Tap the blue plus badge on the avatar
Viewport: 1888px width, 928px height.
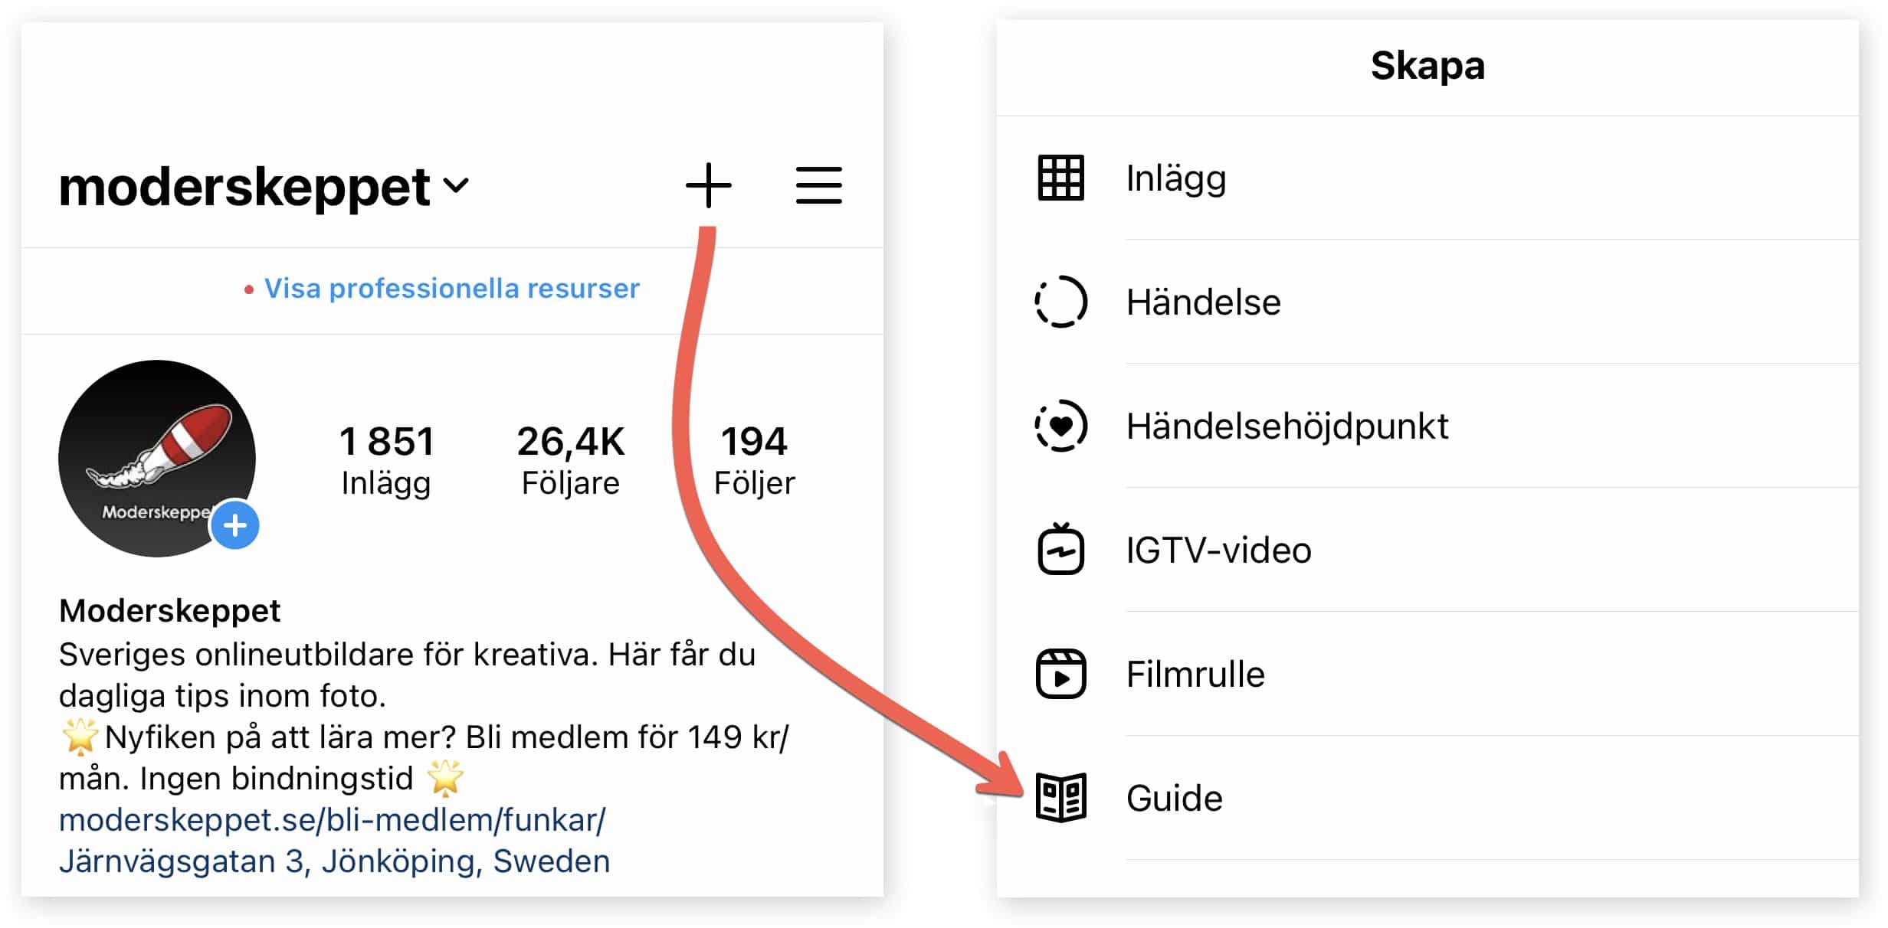(x=234, y=525)
